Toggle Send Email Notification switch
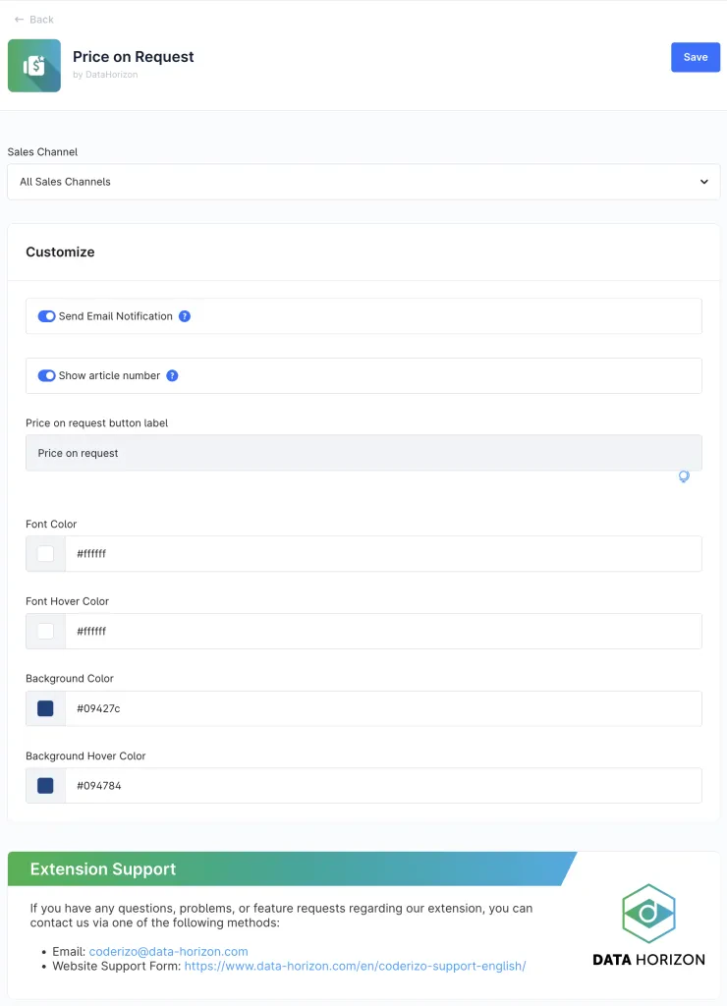 pyautogui.click(x=46, y=316)
